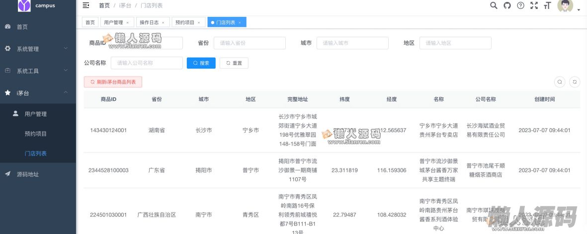Open the header search magnifier icon
Screen dimensions: 587x234
[494, 5]
